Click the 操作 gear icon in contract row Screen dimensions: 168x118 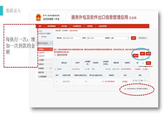tap(144, 69)
